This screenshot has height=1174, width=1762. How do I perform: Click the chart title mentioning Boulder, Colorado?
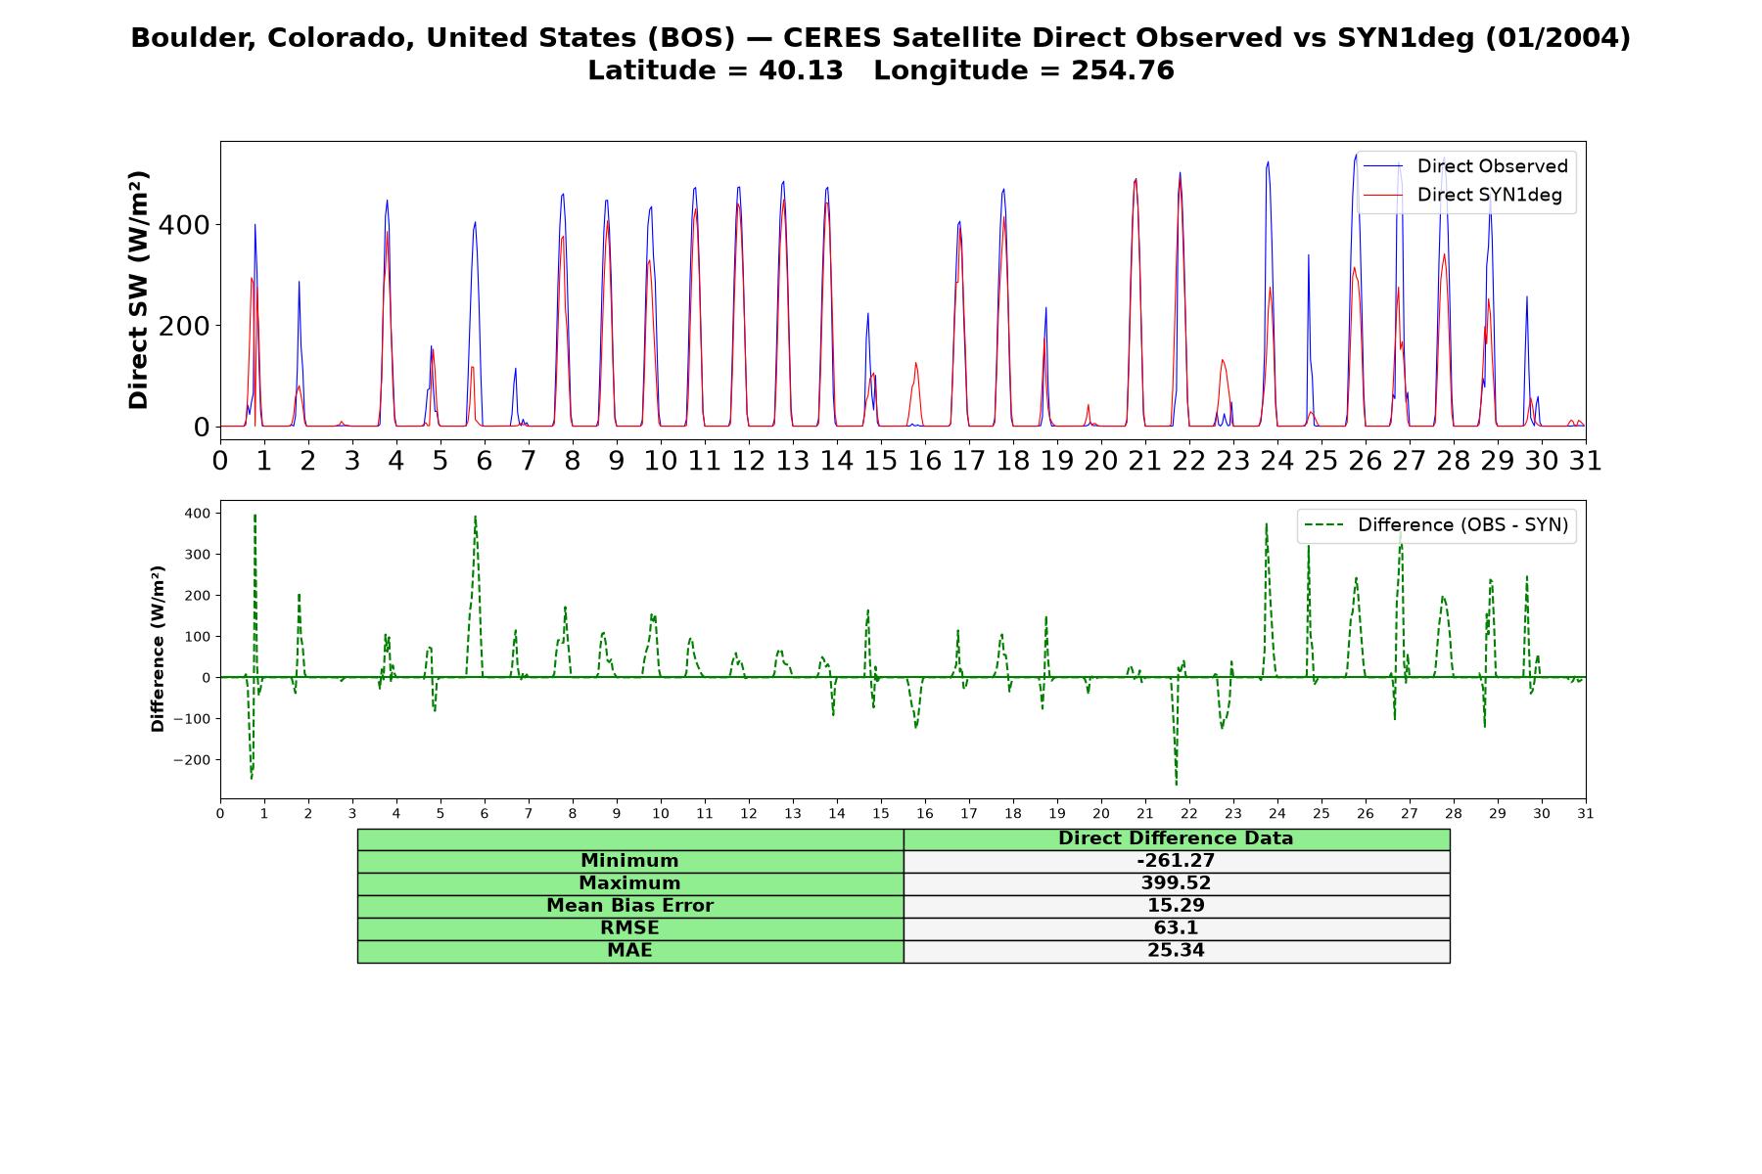point(881,38)
